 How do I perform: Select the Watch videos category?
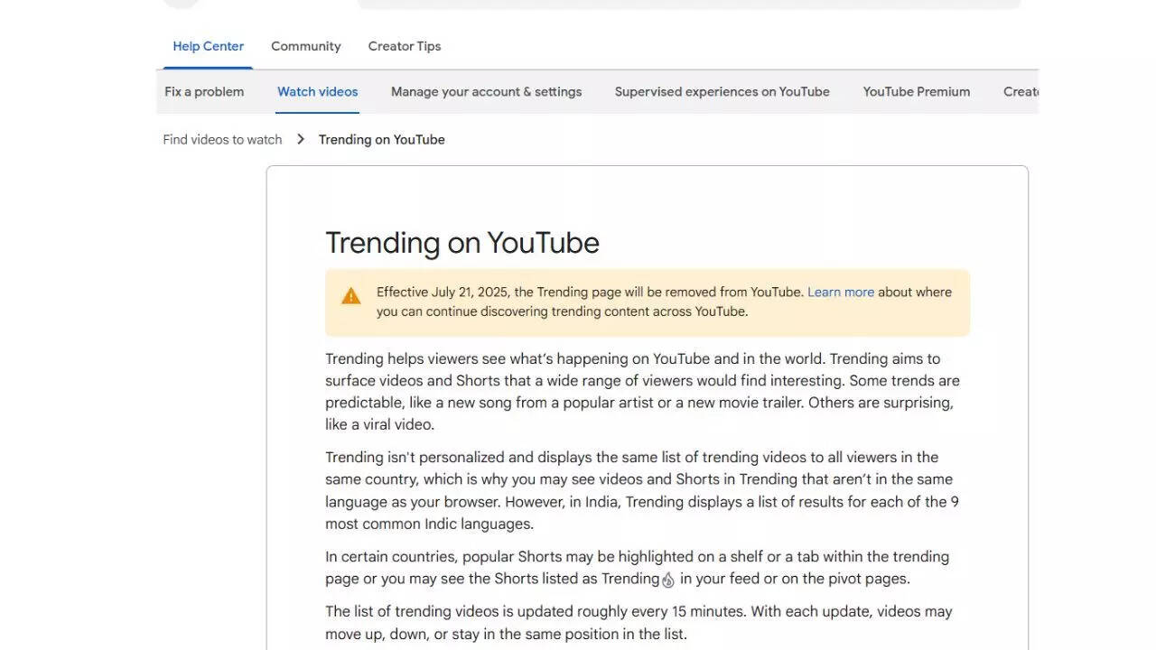[317, 91]
